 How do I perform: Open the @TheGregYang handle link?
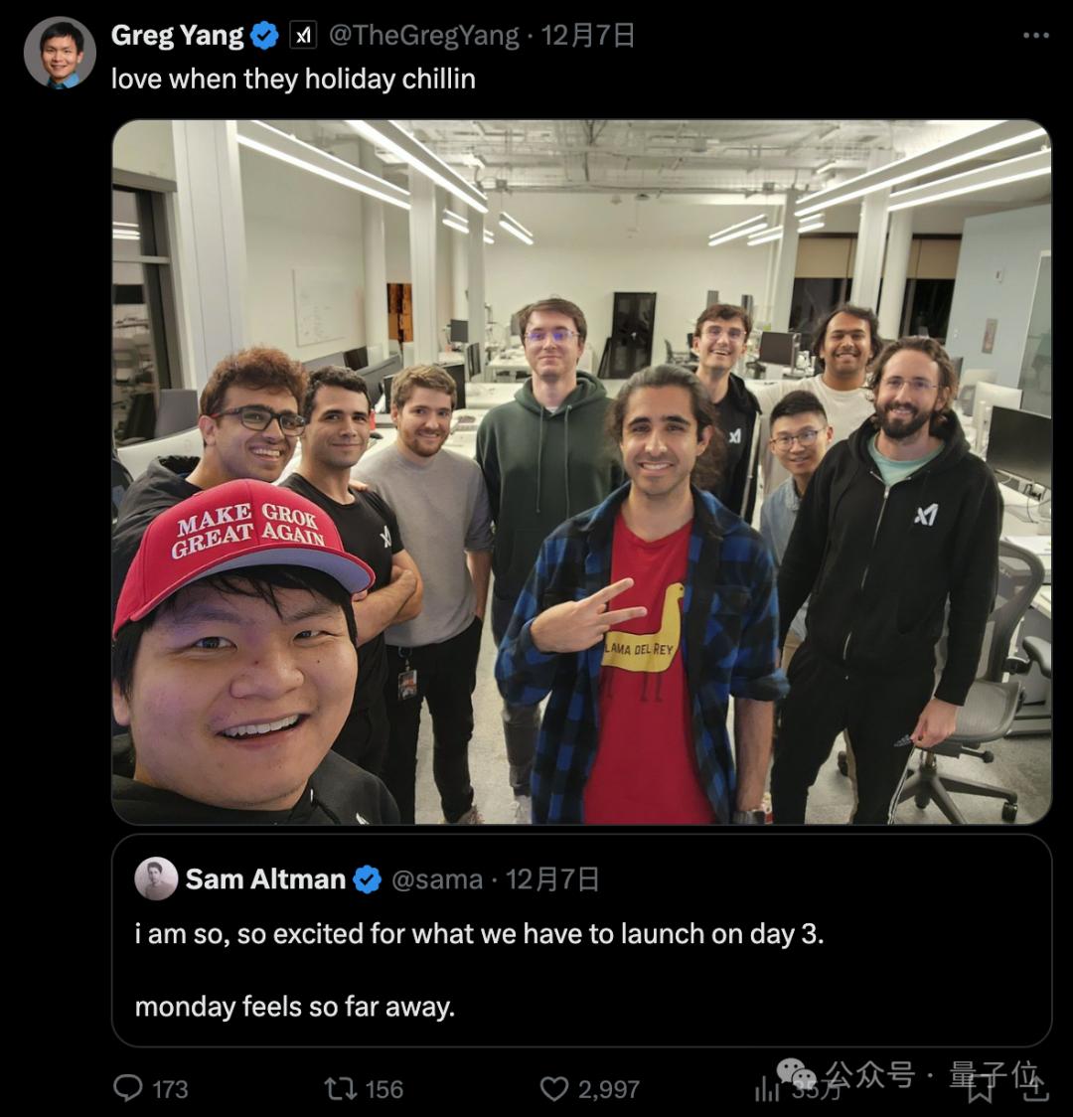[x=423, y=35]
